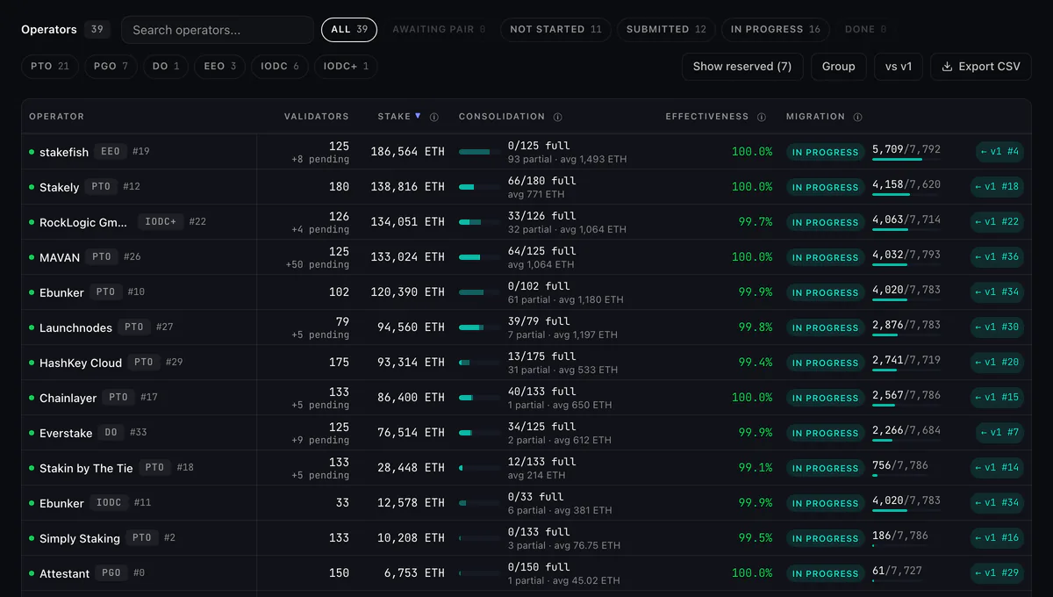This screenshot has width=1053, height=597.
Task: Click migration count 5,709/7,792
Action: point(906,150)
